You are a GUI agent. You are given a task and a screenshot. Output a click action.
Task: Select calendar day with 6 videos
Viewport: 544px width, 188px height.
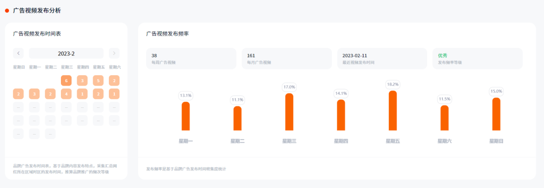tap(66, 81)
